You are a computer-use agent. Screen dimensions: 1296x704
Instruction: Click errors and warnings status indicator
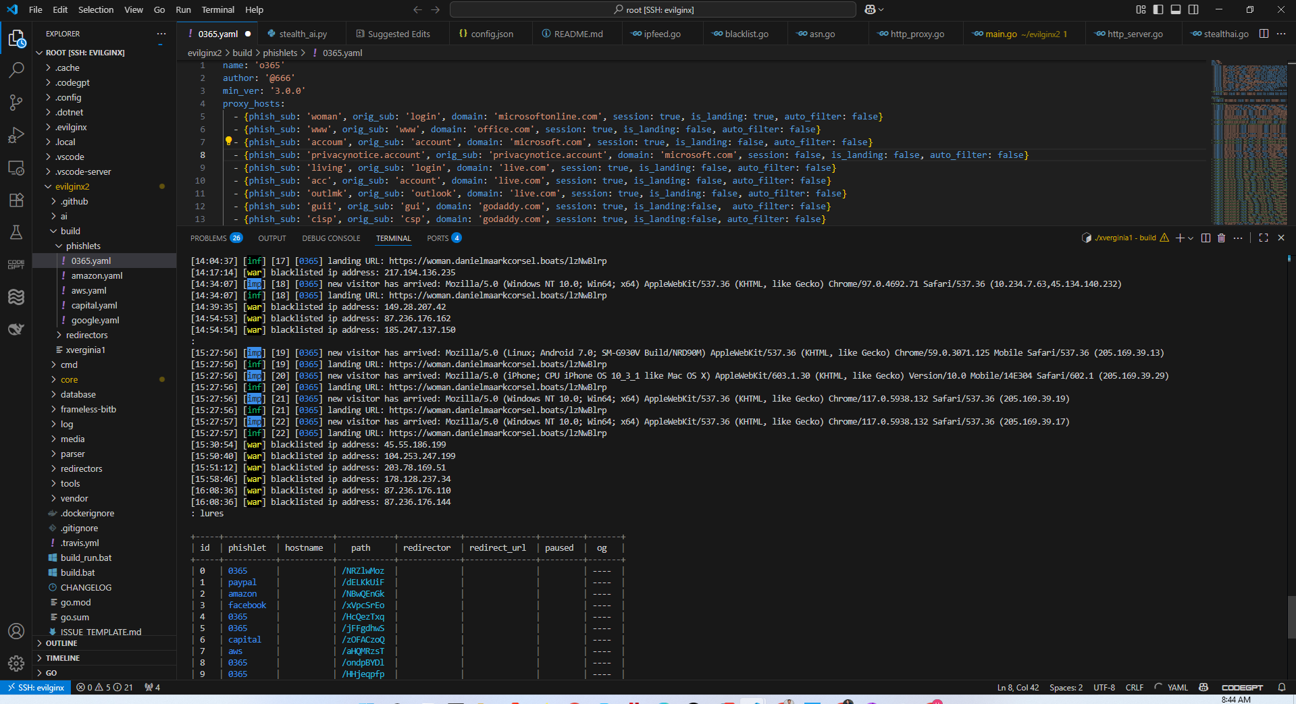coord(105,687)
